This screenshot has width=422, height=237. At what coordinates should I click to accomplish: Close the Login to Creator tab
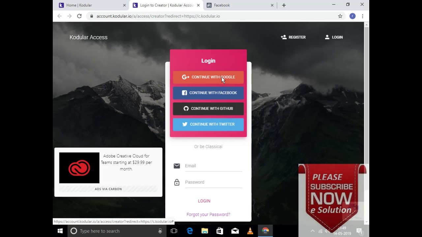click(198, 5)
